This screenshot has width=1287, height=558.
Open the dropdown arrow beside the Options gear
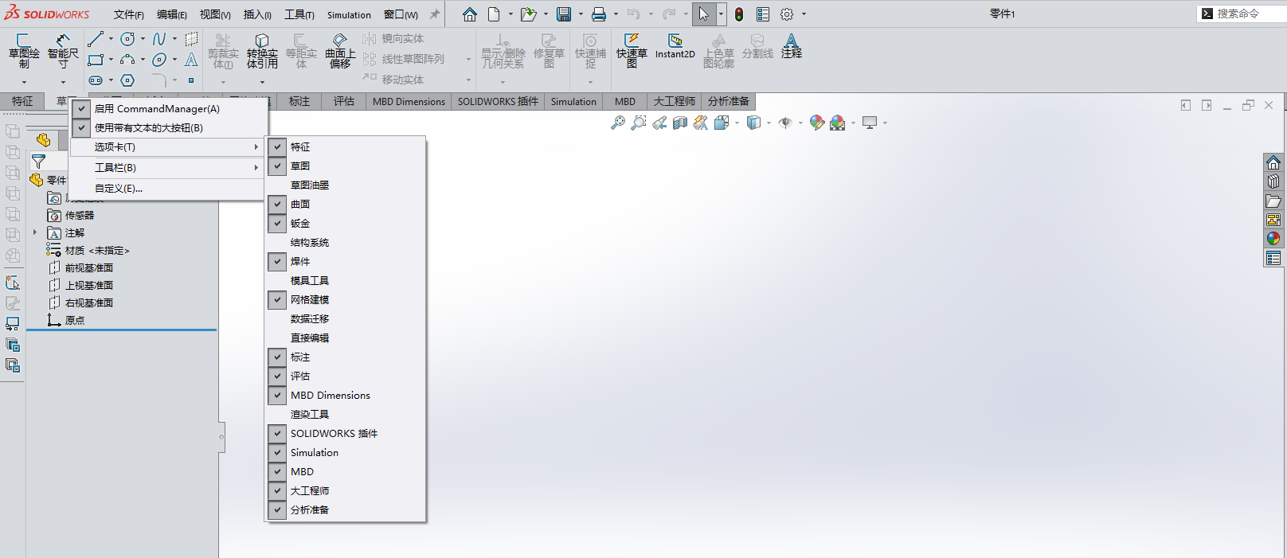tap(804, 14)
